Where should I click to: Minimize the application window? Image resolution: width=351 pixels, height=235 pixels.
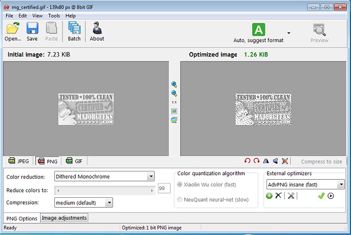313,7
